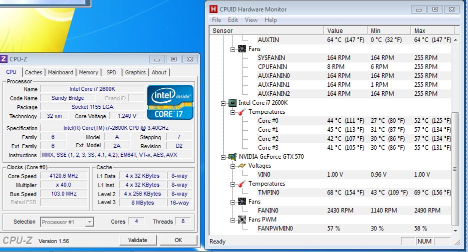Switch to the About tab in CPU-Z

click(x=159, y=72)
